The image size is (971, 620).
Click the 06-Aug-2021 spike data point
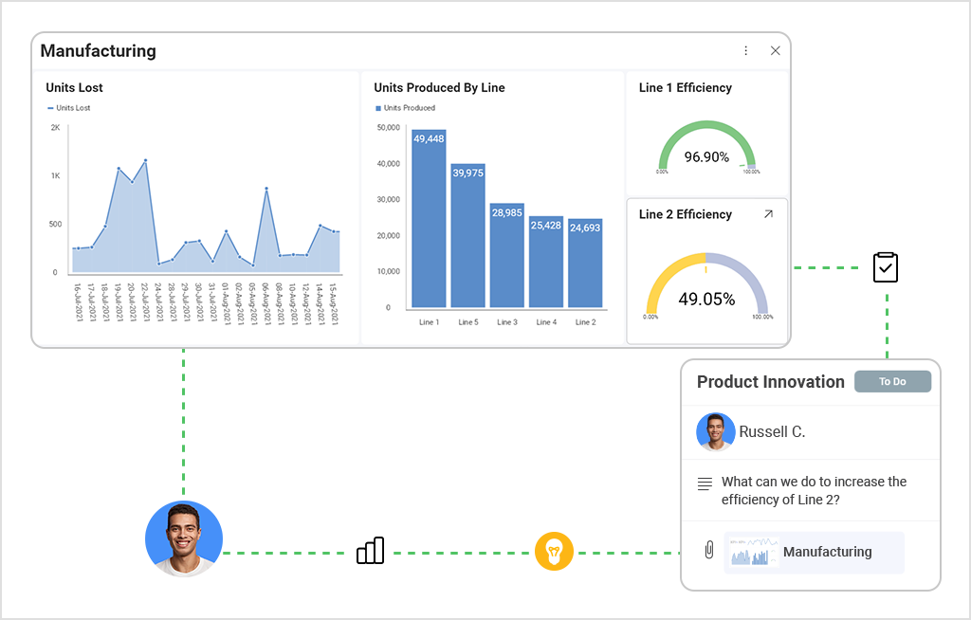click(266, 189)
